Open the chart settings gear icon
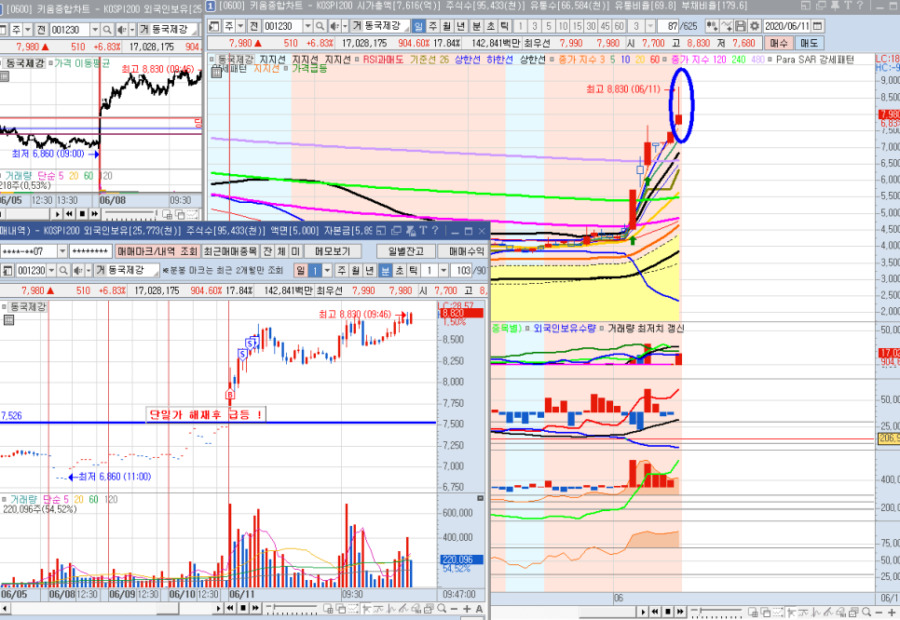This screenshot has height=620, width=900. coord(755,26)
